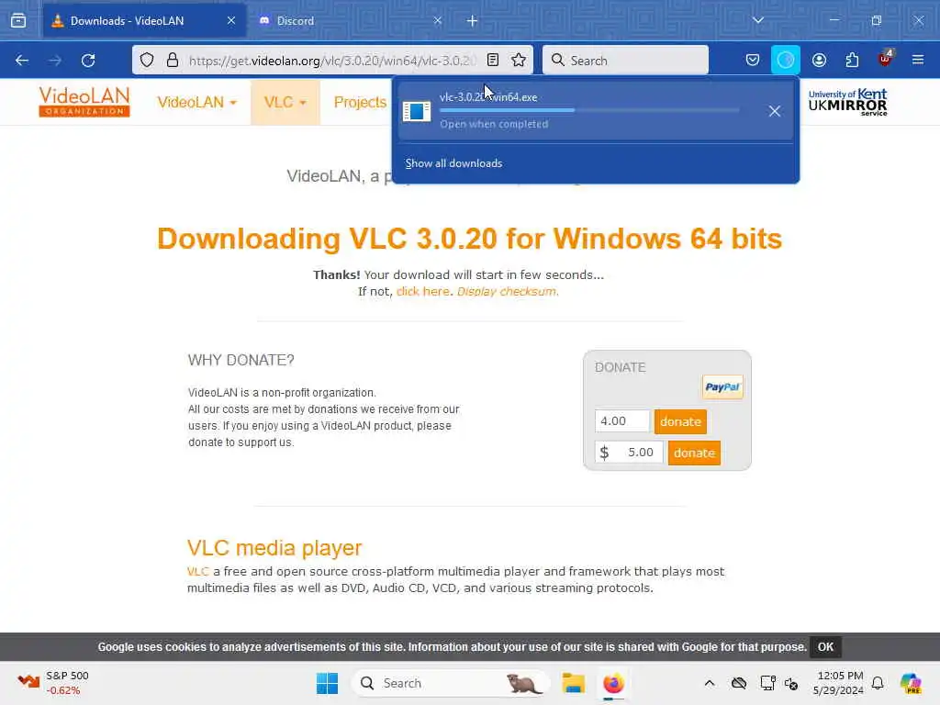Viewport: 940px width, 705px height.
Task: Open the display/network tray icon
Action: (767, 683)
